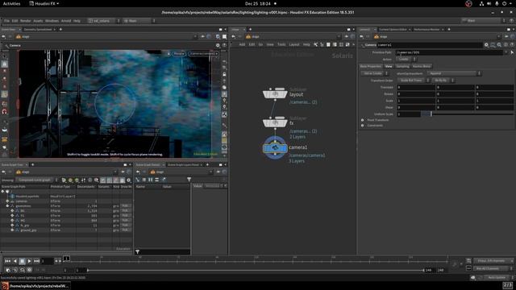Click the stop playback button
The image size is (516, 290).
click(22, 261)
